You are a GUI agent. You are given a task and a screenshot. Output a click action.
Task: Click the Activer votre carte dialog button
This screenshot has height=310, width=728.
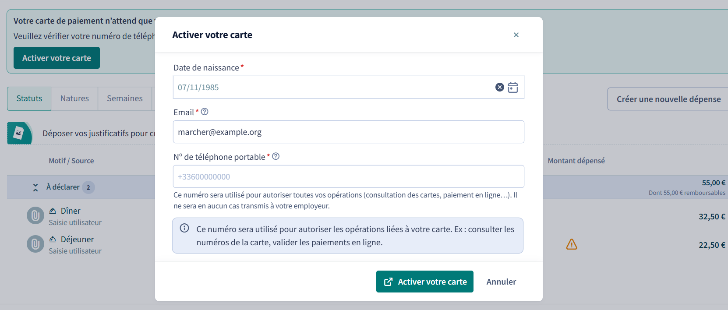pyautogui.click(x=425, y=282)
